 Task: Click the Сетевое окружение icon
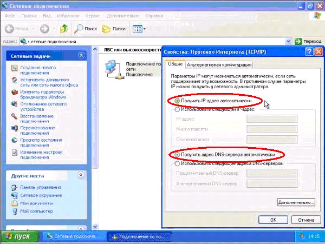coord(15,195)
